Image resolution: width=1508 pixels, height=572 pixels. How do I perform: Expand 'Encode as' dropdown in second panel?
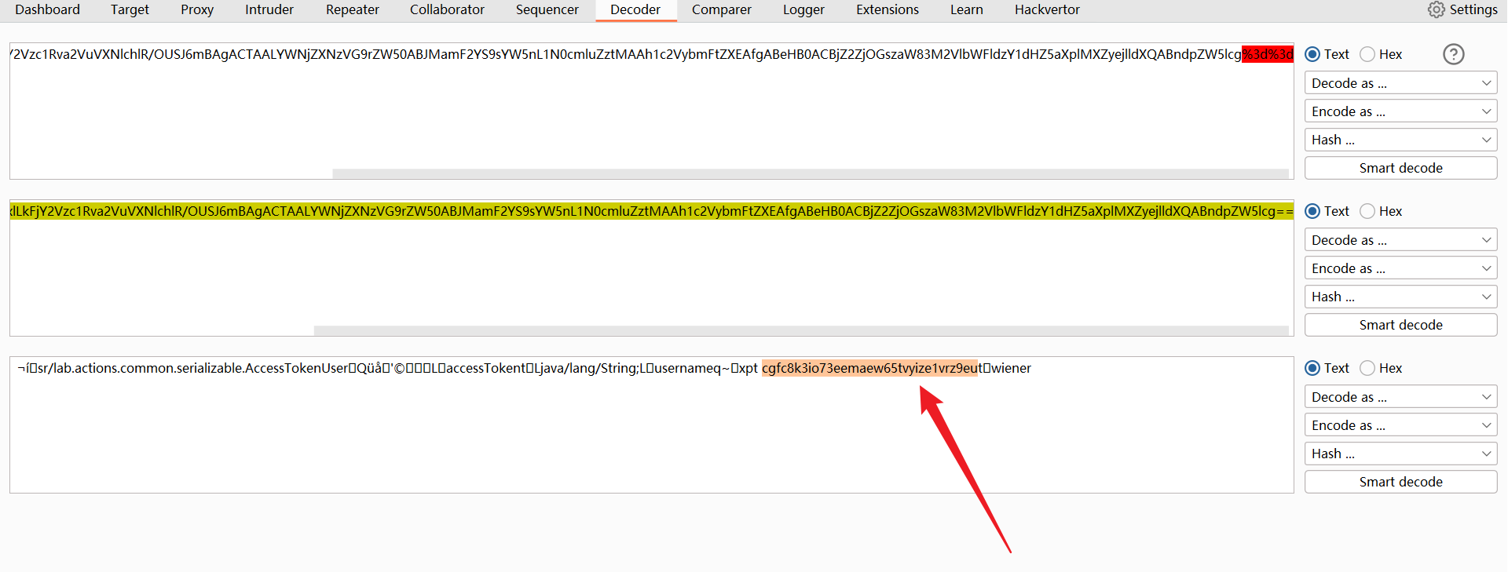pyautogui.click(x=1400, y=268)
